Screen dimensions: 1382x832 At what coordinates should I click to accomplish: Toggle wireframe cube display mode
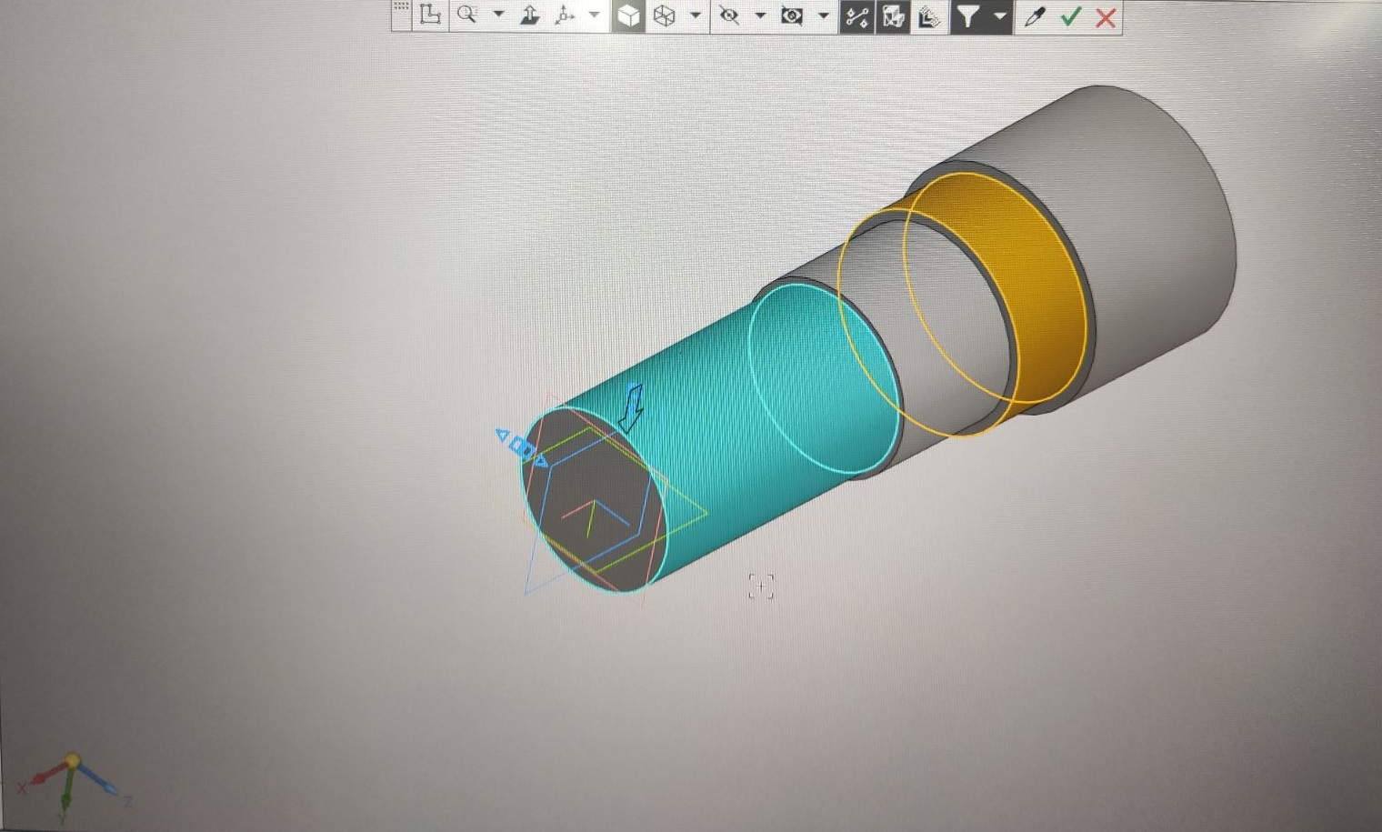665,15
